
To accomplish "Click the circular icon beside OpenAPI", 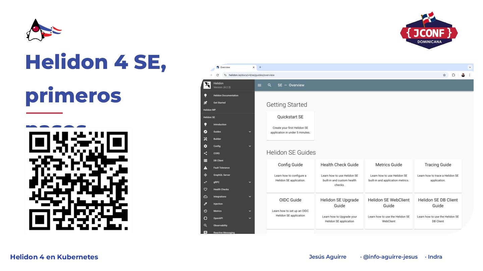I will (206, 218).
